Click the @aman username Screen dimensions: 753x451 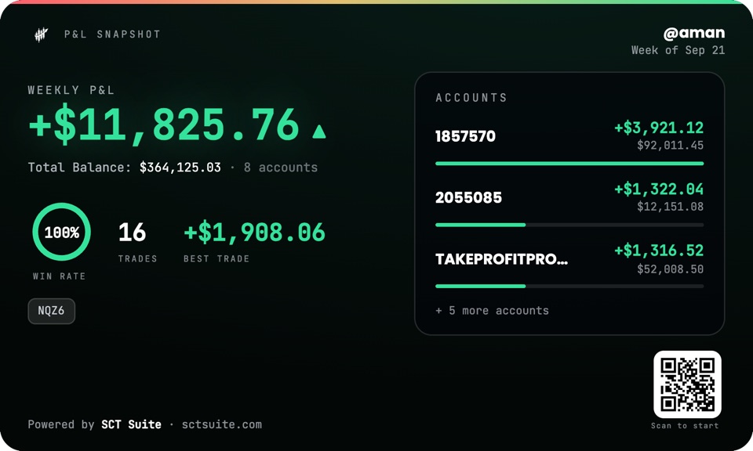pyautogui.click(x=694, y=33)
